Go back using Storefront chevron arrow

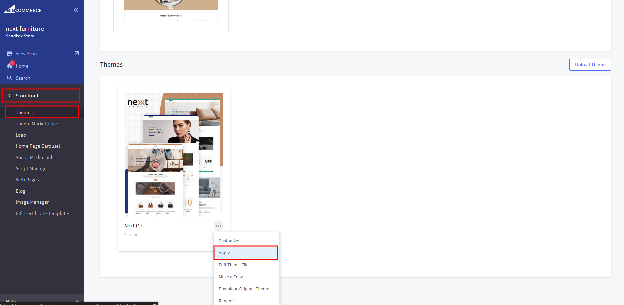(x=10, y=96)
